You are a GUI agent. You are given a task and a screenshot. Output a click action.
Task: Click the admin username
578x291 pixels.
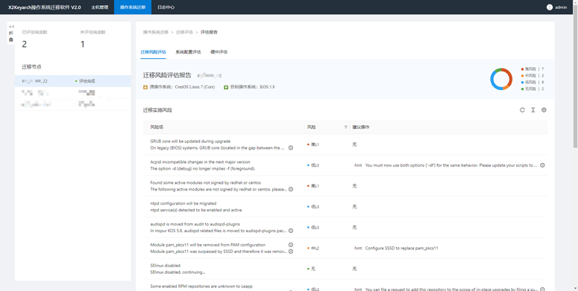pos(561,7)
